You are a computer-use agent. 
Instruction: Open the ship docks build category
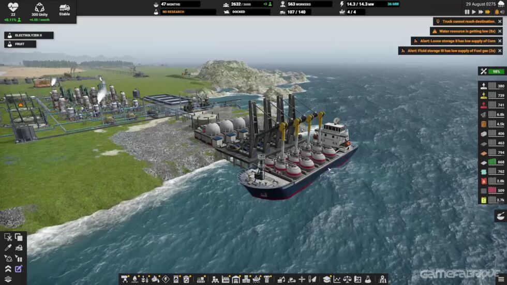(x=257, y=279)
